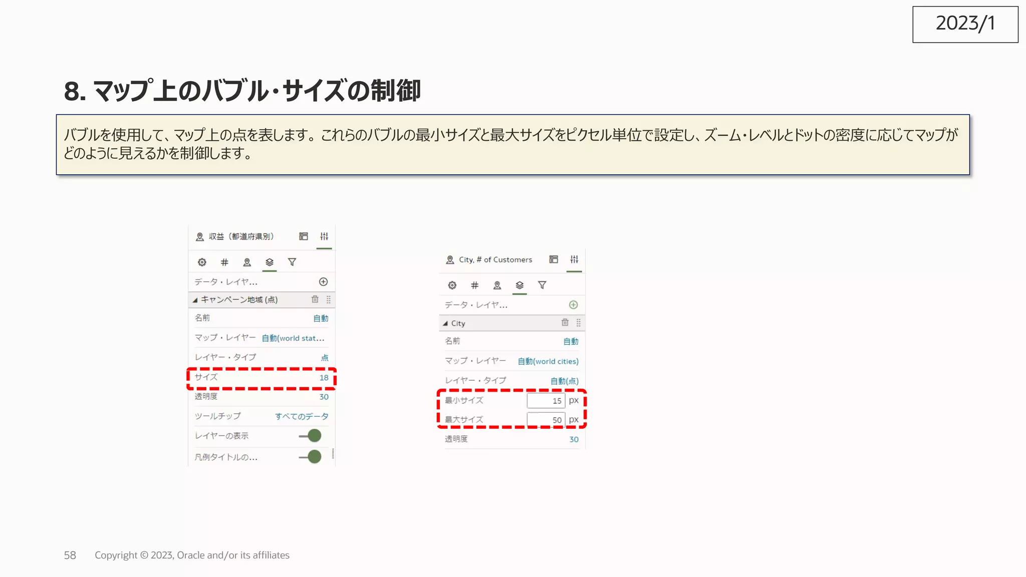
Task: Click the add data layer plus icon in City panel
Action: (574, 305)
